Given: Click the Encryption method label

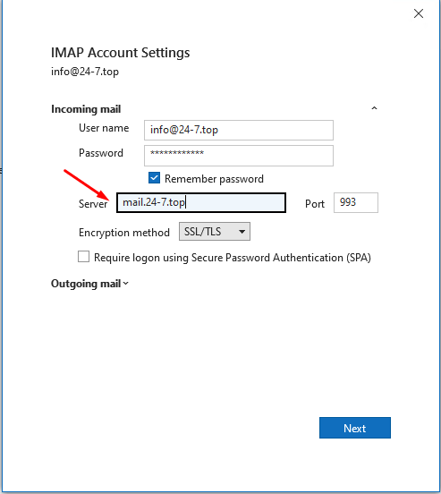Looking at the screenshot, I should [x=124, y=233].
